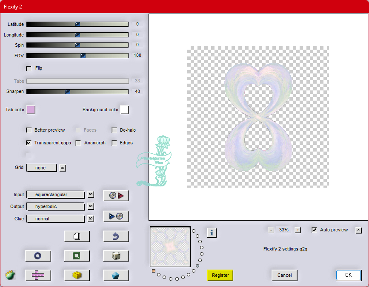Image resolution: width=369 pixels, height=287 pixels.
Task: Click the dice randomize button
Action: coord(116,256)
